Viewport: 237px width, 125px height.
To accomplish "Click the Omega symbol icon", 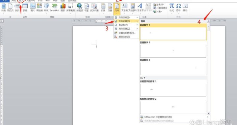I will 178,8.
